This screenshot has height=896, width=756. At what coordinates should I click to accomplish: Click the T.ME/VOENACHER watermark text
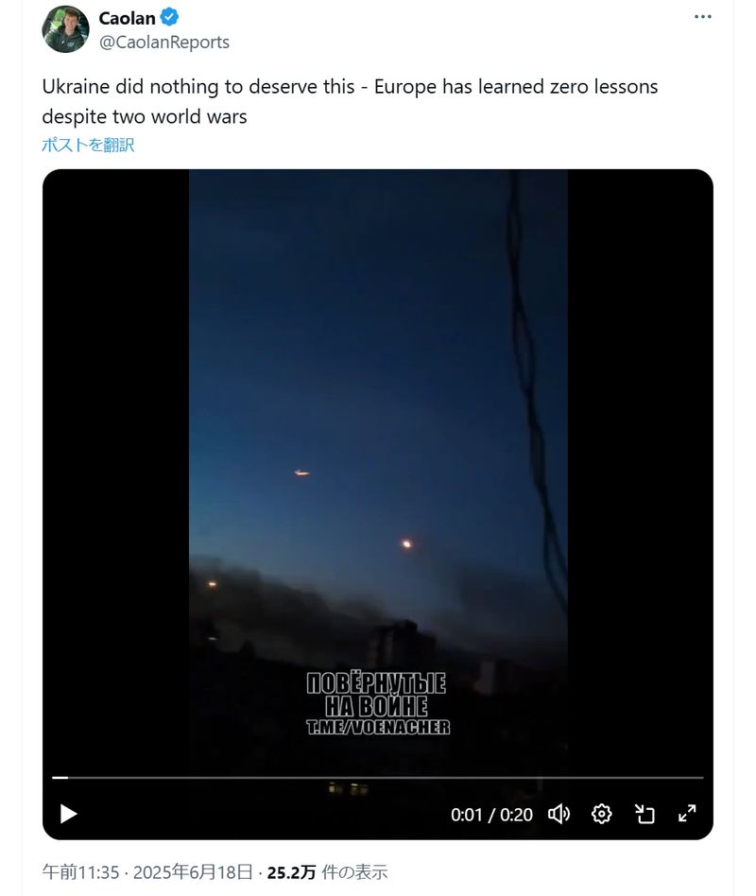click(x=378, y=727)
